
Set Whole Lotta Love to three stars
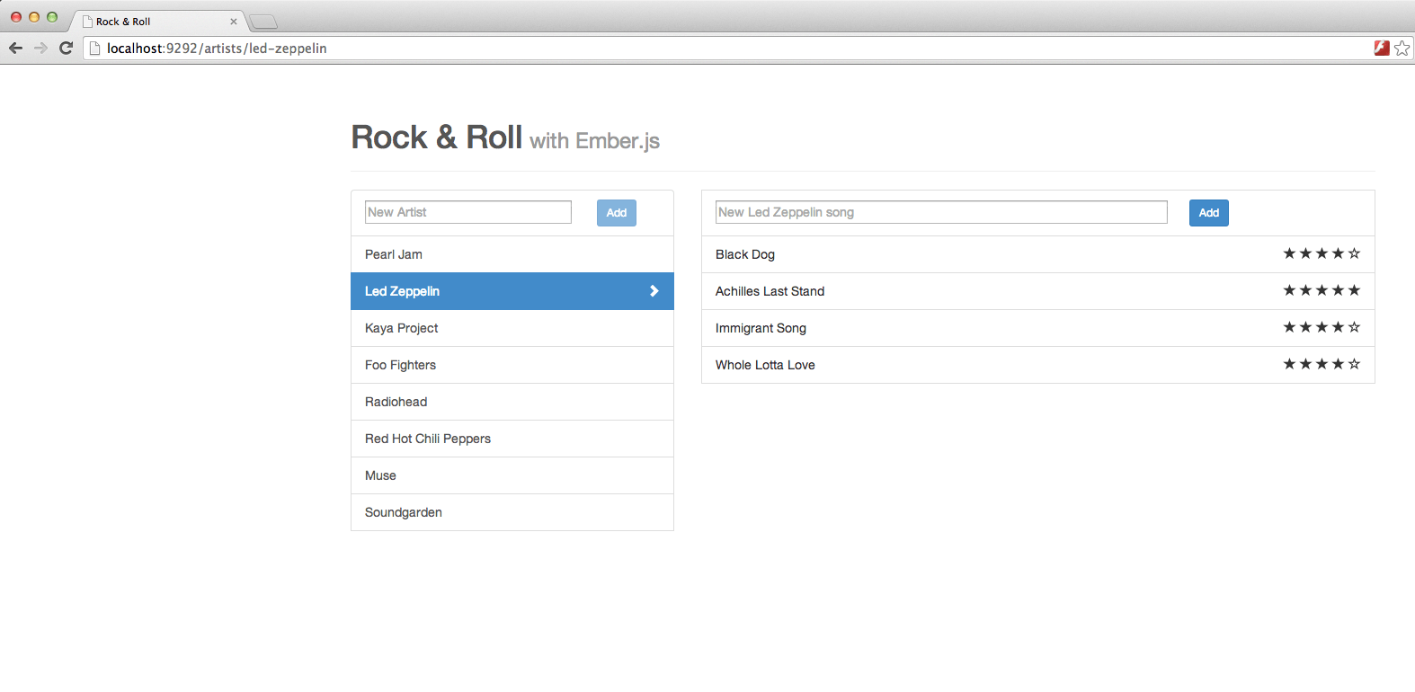click(x=1322, y=364)
